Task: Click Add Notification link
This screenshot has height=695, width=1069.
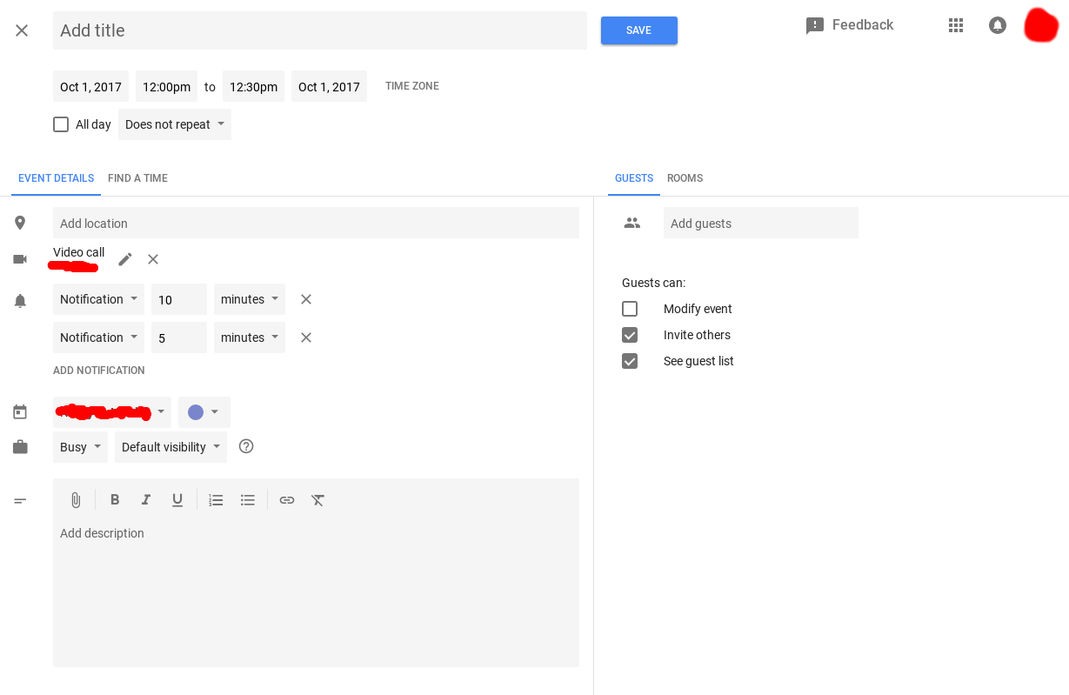Action: click(99, 371)
